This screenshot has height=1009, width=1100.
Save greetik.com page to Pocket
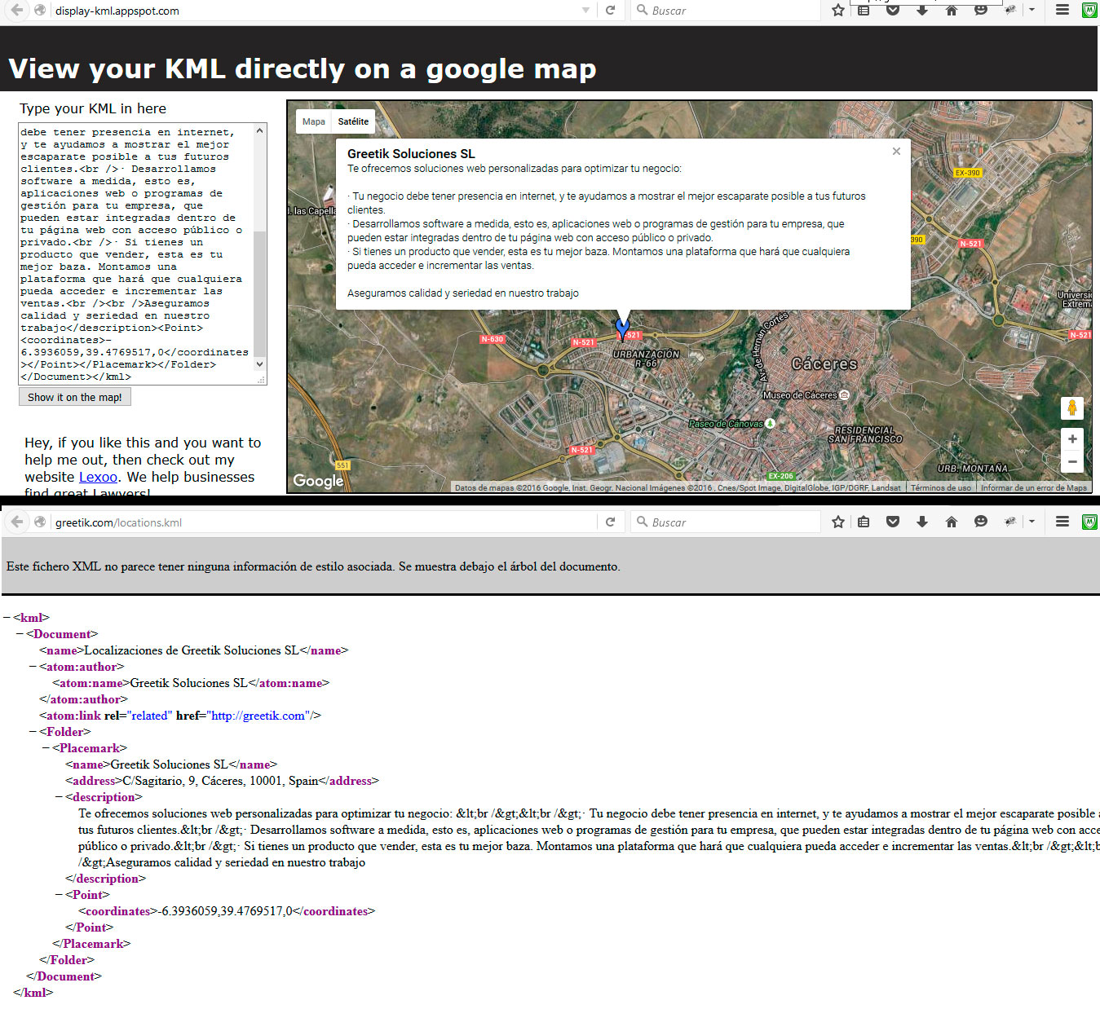pos(893,522)
